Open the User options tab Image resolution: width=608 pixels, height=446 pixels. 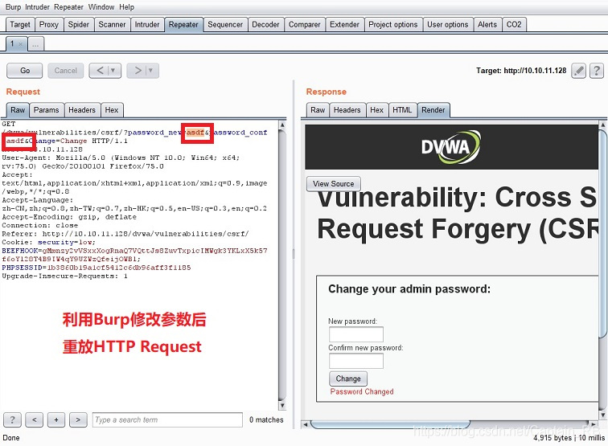pyautogui.click(x=447, y=24)
